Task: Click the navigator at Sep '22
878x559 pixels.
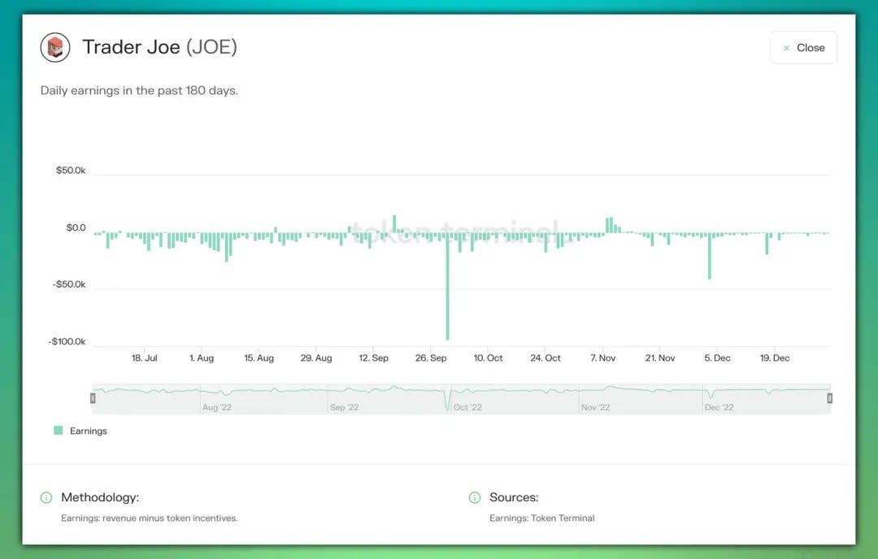Action: [345, 407]
